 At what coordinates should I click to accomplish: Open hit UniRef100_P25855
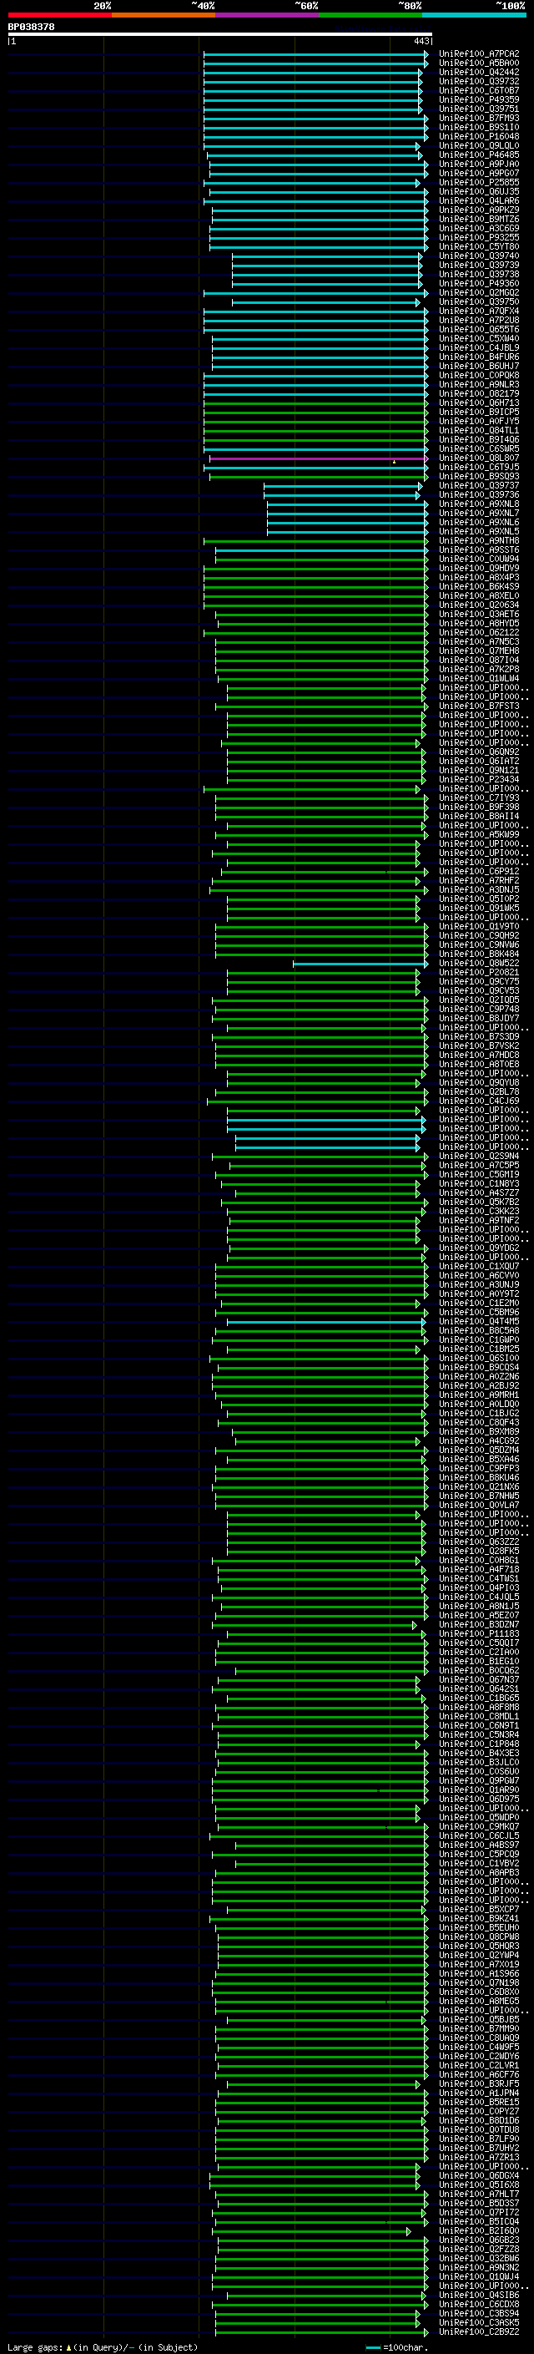(479, 183)
